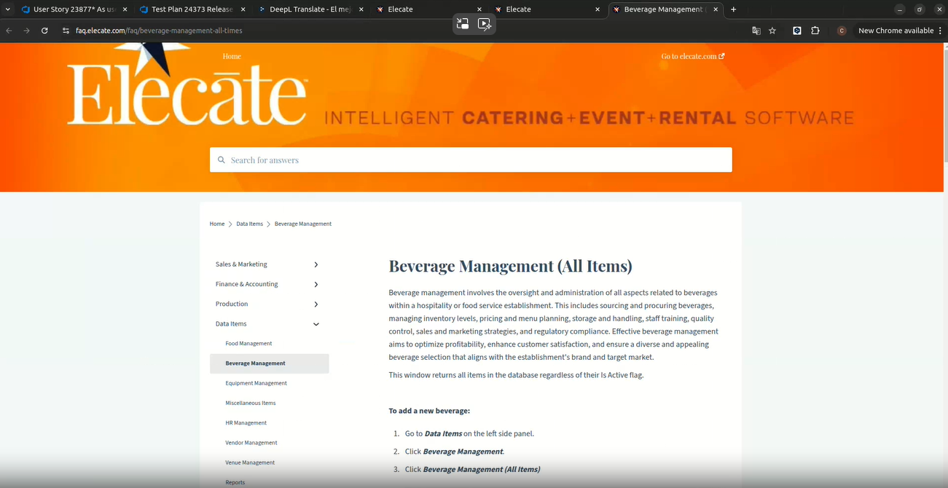Click the Beverage Management (All Items) heading
Viewport: 948px width, 488px height.
click(510, 266)
